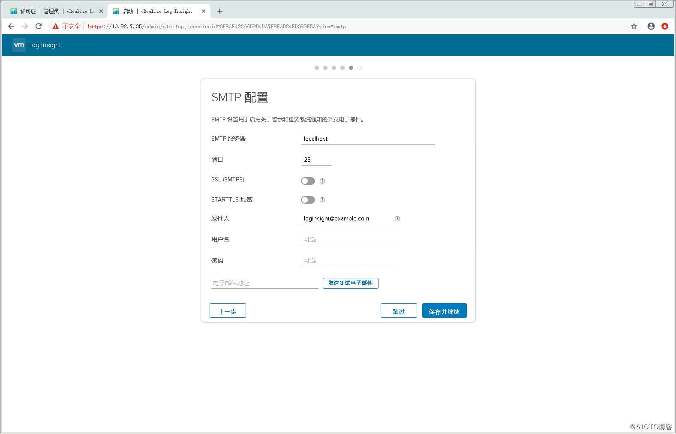Click 发送测试电子邮件 send test email button
This screenshot has height=434, width=676.
click(350, 283)
